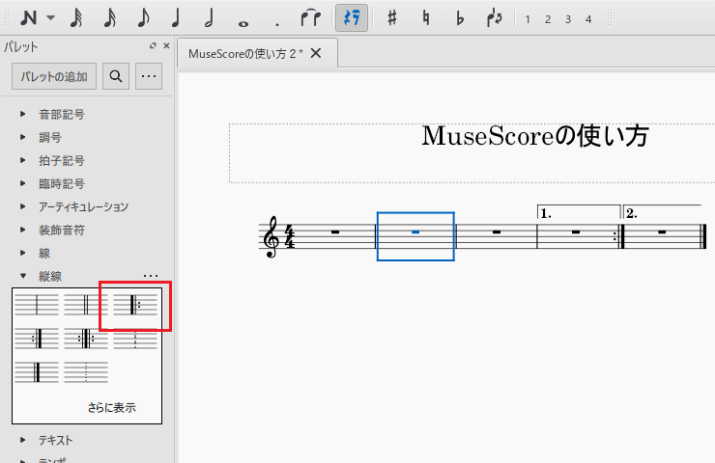This screenshot has height=463, width=715.
Task: Select the volta 1. bracket
Action: (579, 211)
